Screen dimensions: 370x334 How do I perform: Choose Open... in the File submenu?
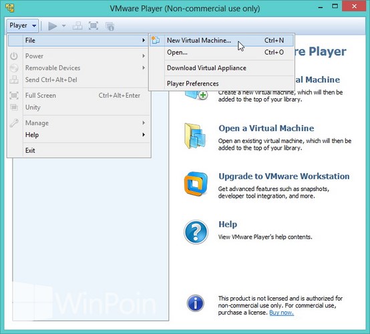222,52
